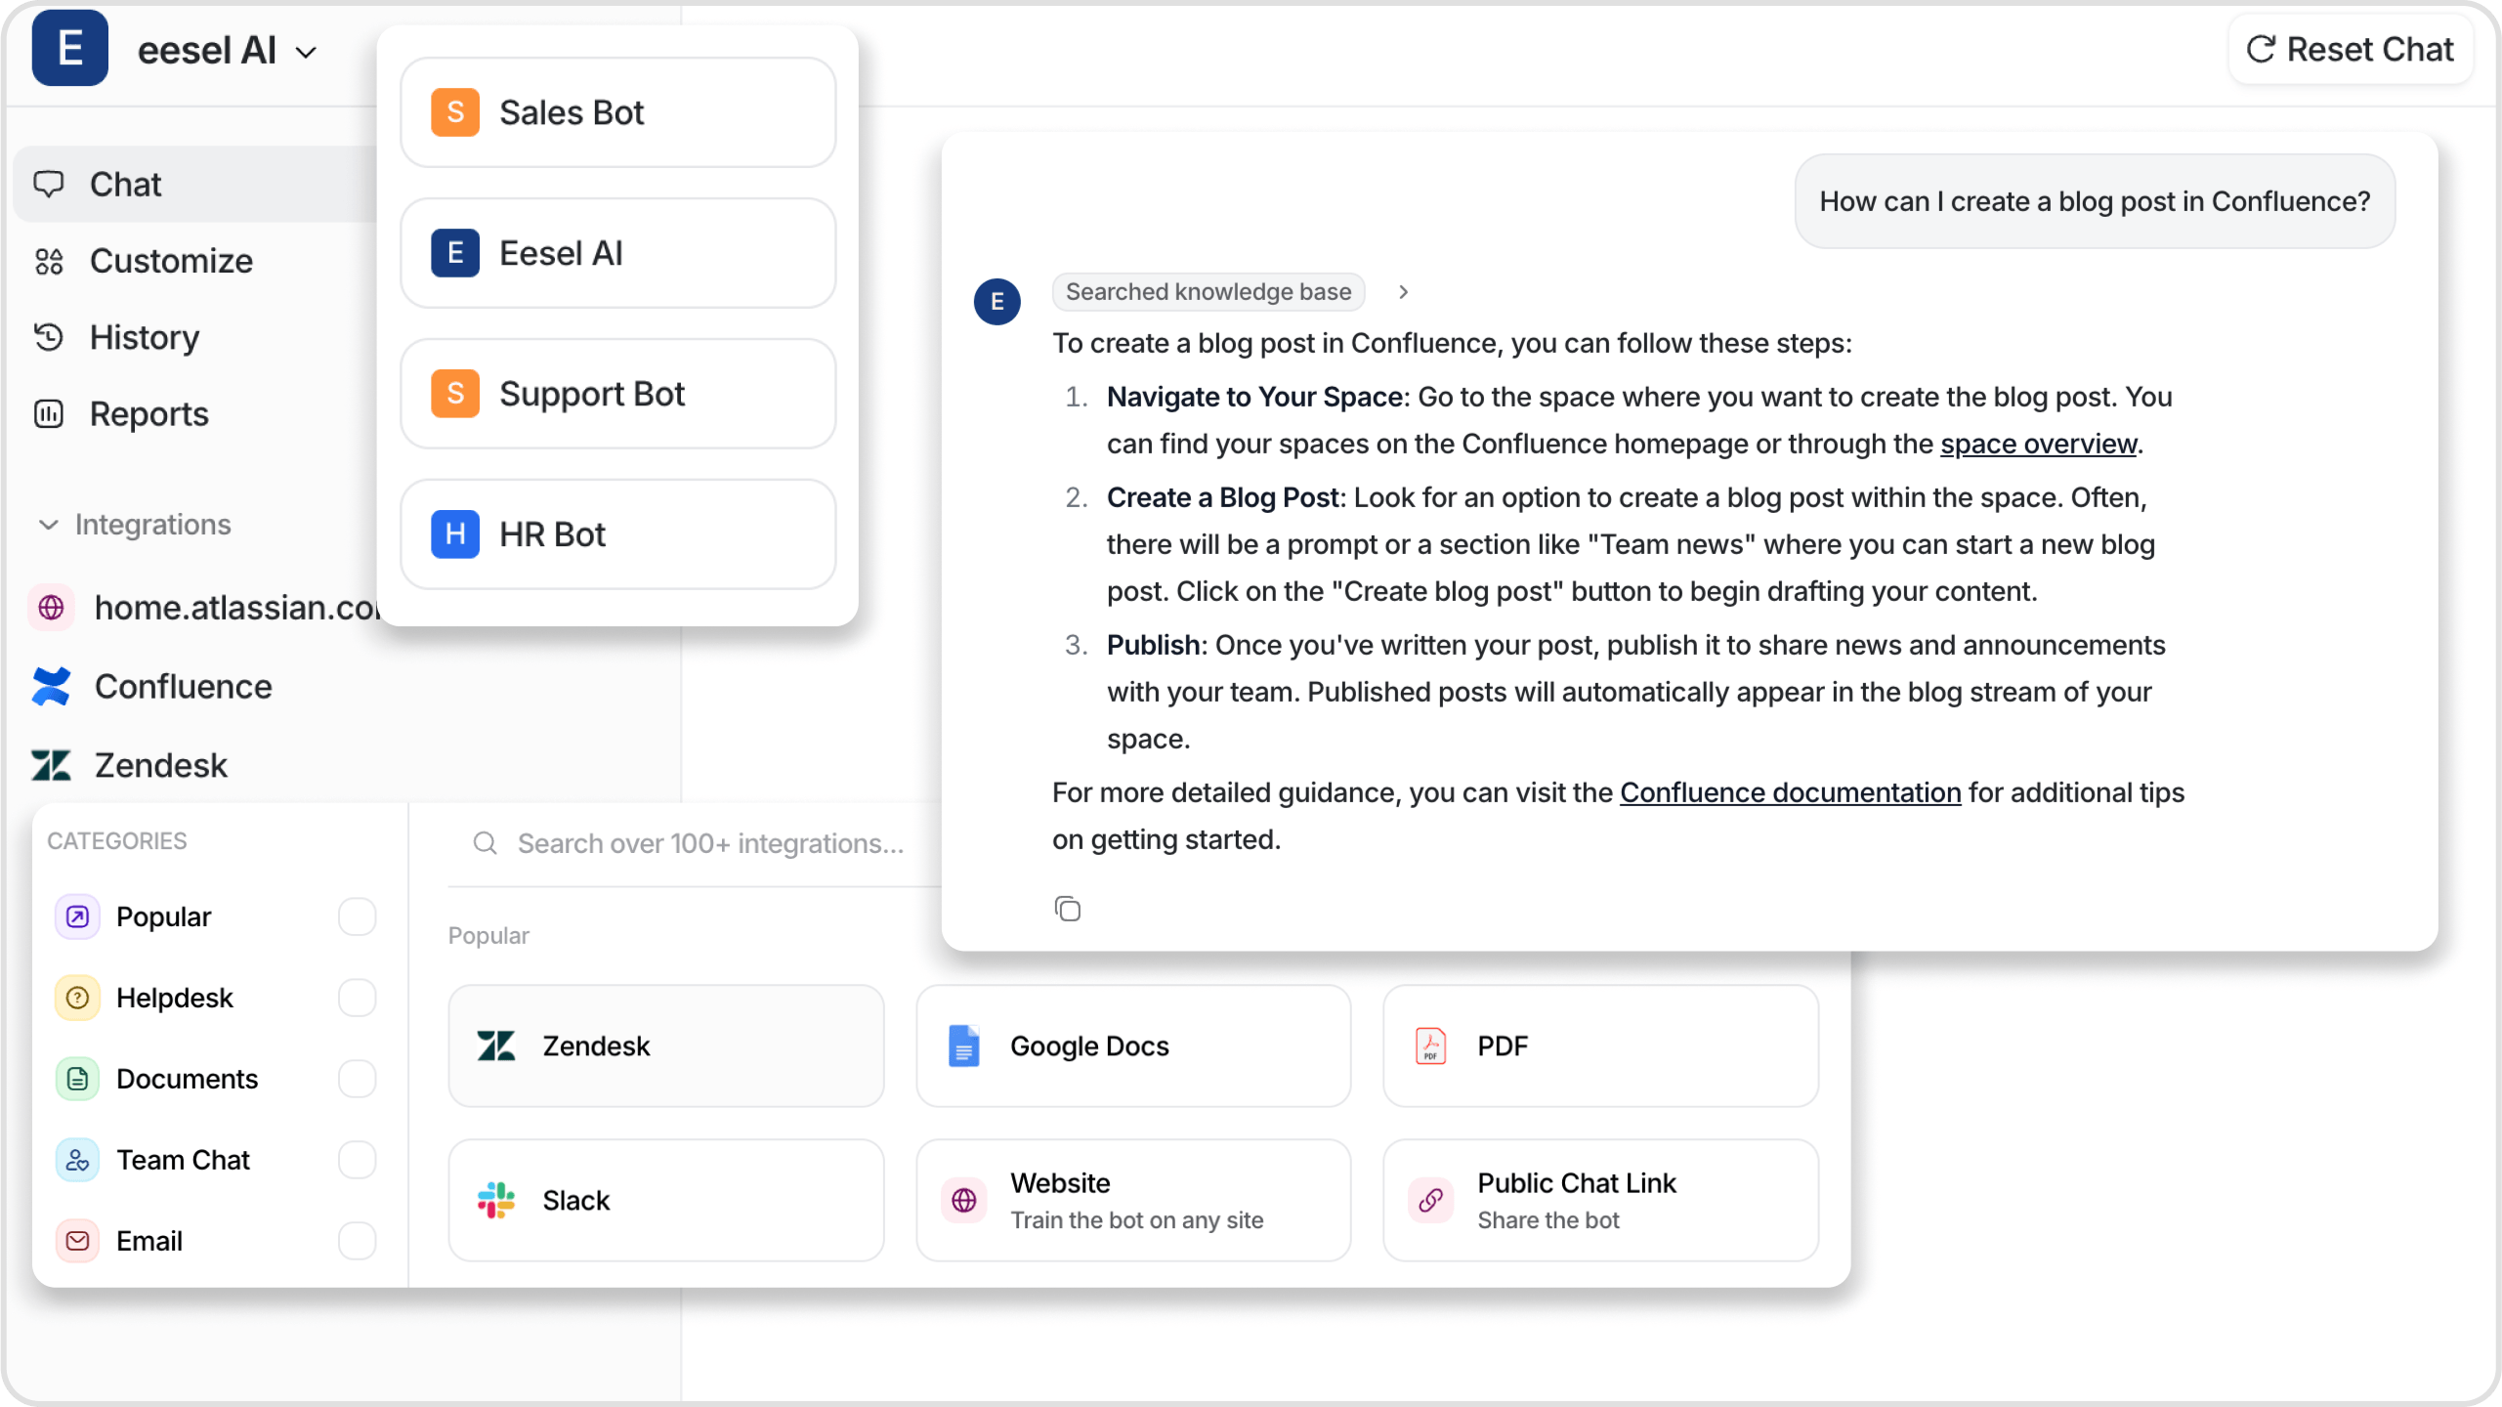Click the Email envelope icon
This screenshot has width=2502, height=1407.
77,1241
